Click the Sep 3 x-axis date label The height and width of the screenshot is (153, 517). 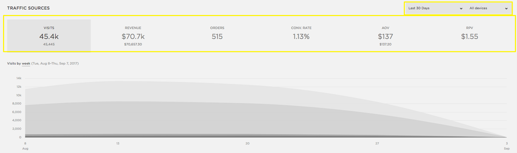(x=506, y=145)
